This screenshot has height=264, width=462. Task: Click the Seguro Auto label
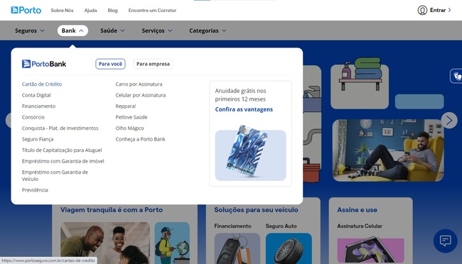click(281, 226)
